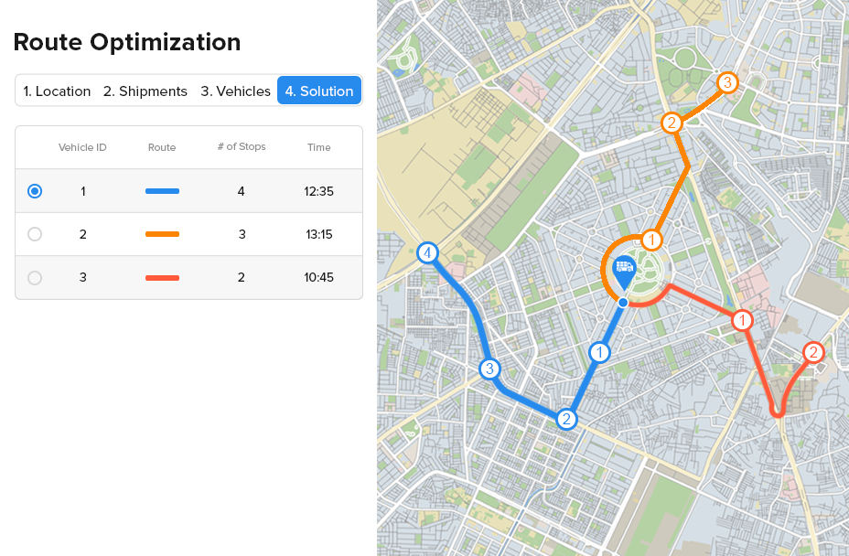Click the blue route color swatch
This screenshot has width=849, height=556.
pos(162,191)
